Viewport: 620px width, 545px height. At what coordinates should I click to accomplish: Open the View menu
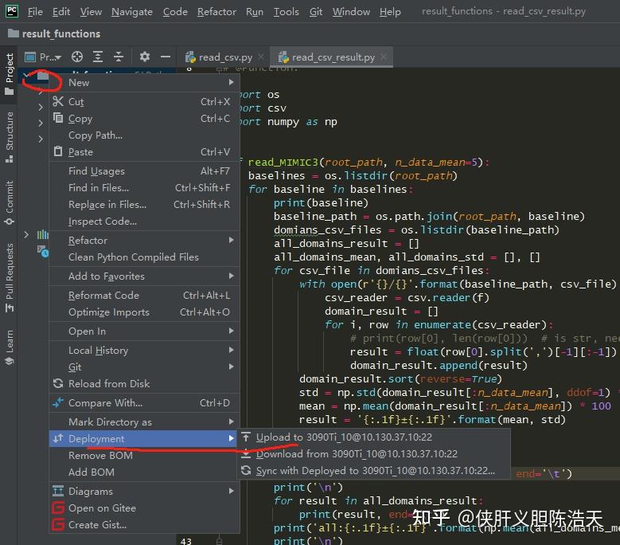[91, 12]
